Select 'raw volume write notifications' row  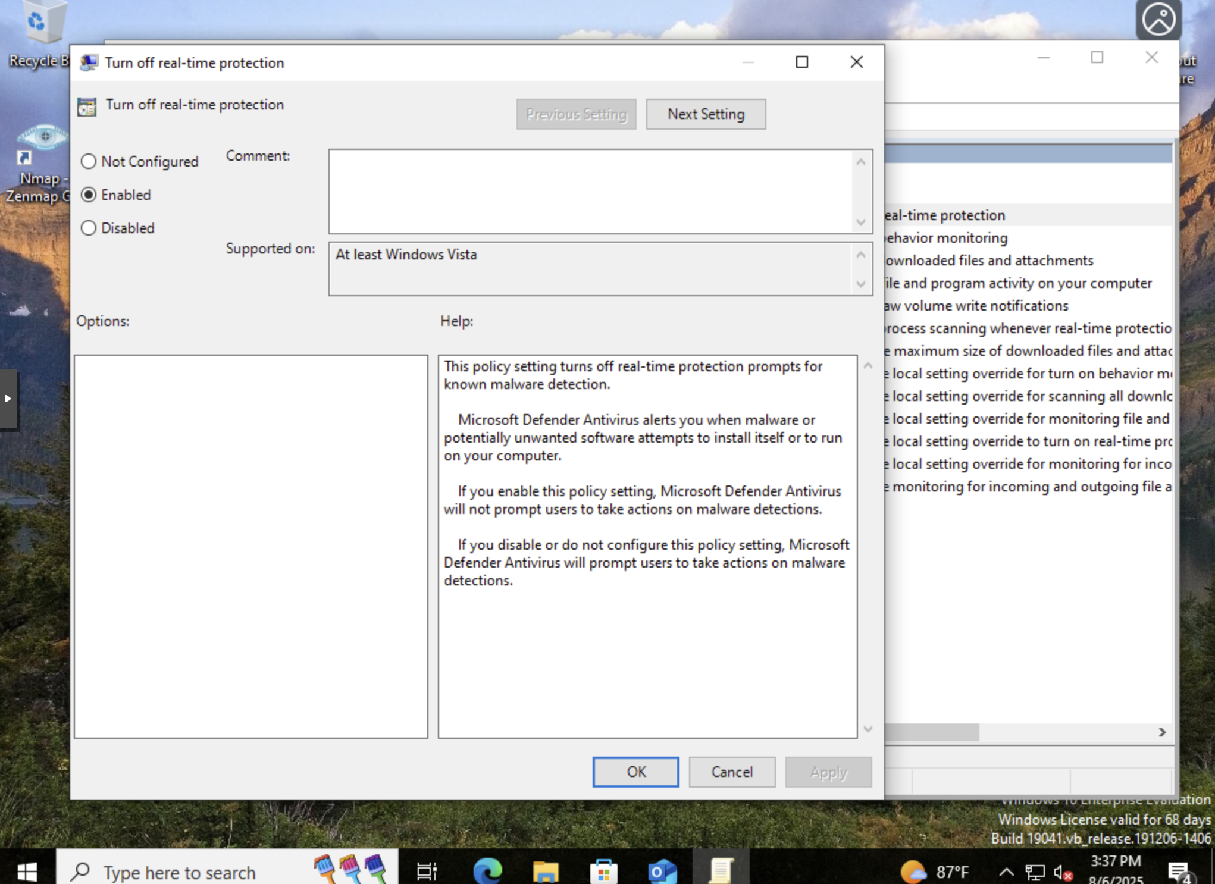1028,306
